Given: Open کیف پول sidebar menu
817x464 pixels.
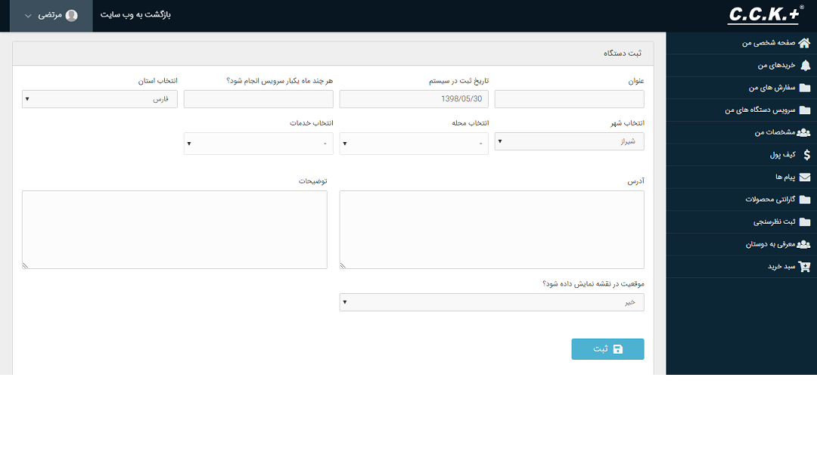Looking at the screenshot, I should point(741,155).
